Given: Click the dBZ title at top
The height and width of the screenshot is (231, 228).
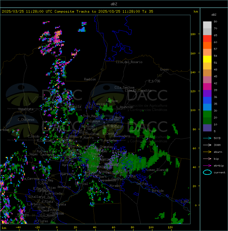Looking at the screenshot, I should point(114,4).
